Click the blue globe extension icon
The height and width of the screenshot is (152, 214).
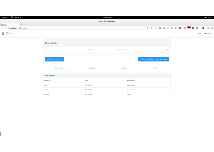185,28
